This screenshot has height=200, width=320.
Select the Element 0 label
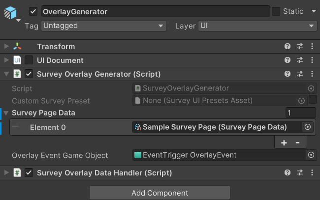coord(48,127)
